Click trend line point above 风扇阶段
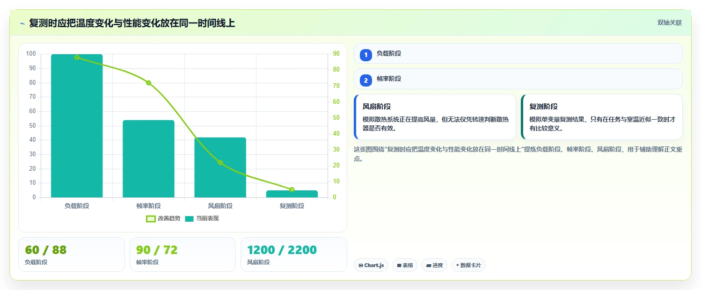 (220, 162)
